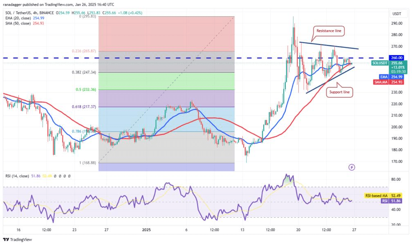Click the blue 260.00 price level label

(x=396, y=58)
